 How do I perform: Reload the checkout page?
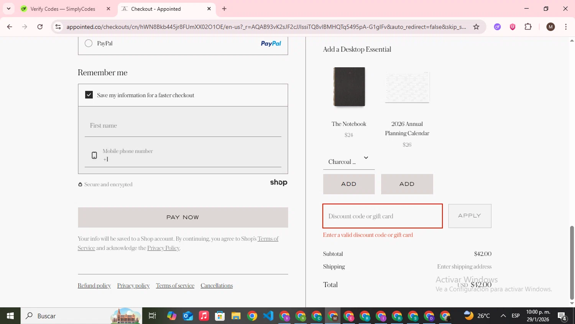coord(40,27)
